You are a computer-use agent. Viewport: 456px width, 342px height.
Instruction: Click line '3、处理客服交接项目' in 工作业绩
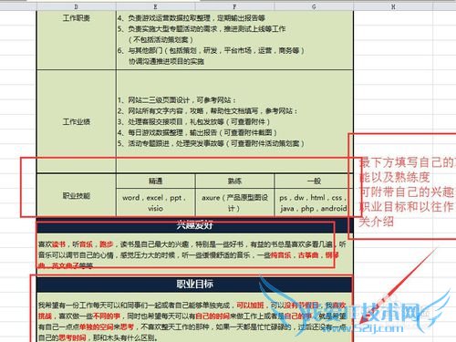tap(194, 122)
